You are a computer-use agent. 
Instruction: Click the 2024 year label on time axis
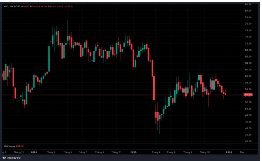tap(34, 152)
